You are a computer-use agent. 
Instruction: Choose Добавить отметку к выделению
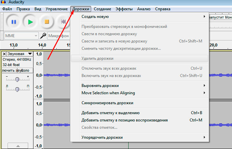click(140, 113)
